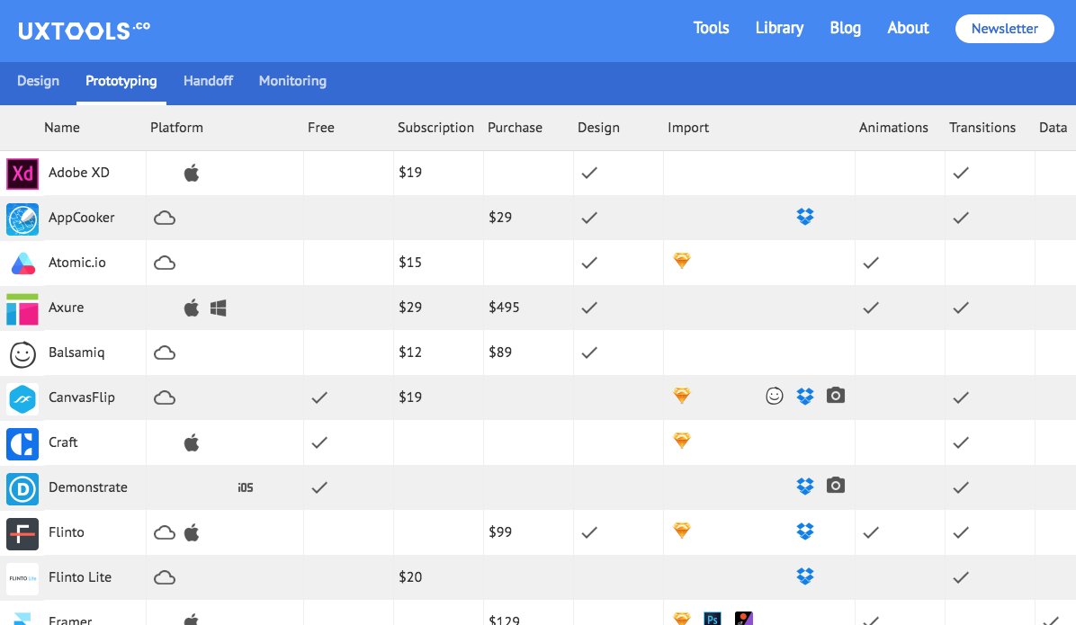Screen dimensions: 1076x625
Task: Click the Balsamiq smiley app icon
Action: [x=22, y=353]
